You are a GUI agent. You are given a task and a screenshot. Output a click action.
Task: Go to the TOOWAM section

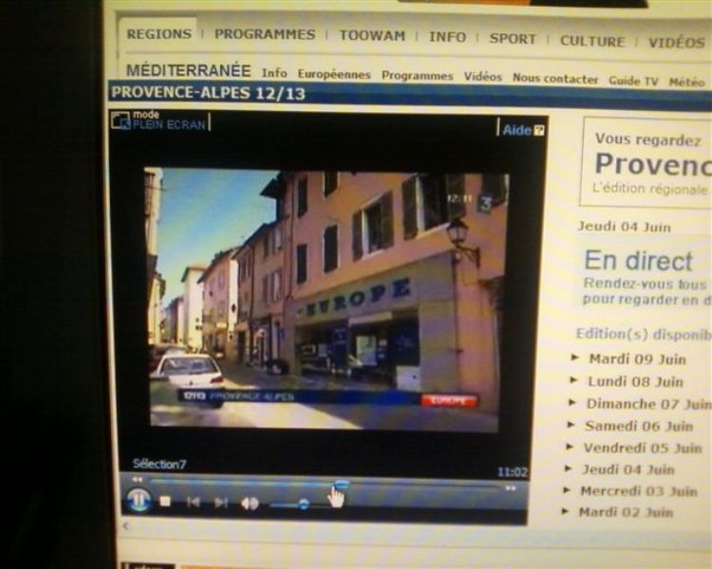(372, 36)
